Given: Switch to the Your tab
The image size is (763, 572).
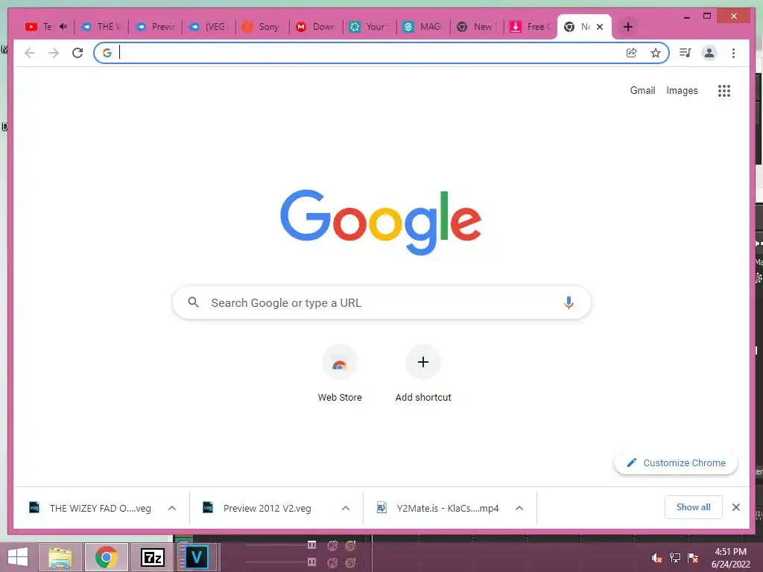Looking at the screenshot, I should (x=370, y=27).
